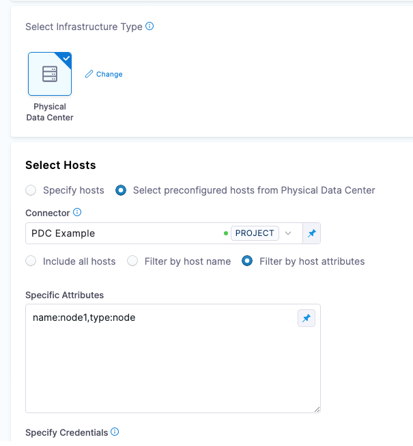The image size is (413, 446).
Task: Click the blue checkmark on infrastructure card
Action: coord(66,57)
